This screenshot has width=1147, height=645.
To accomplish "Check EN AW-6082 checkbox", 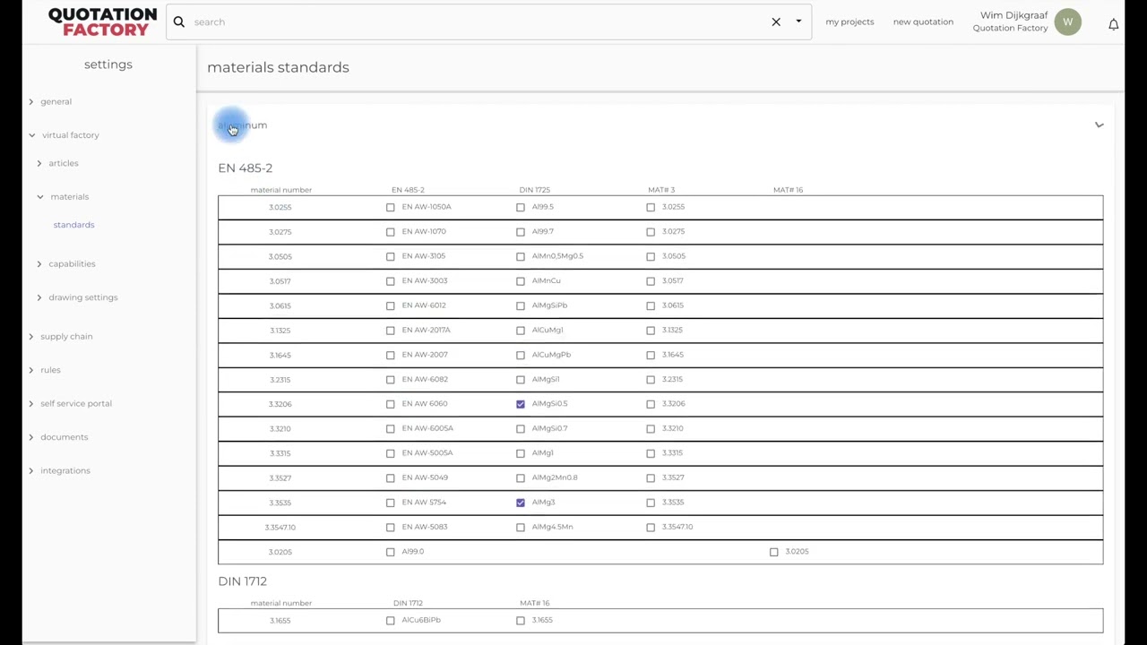I will click(x=391, y=380).
